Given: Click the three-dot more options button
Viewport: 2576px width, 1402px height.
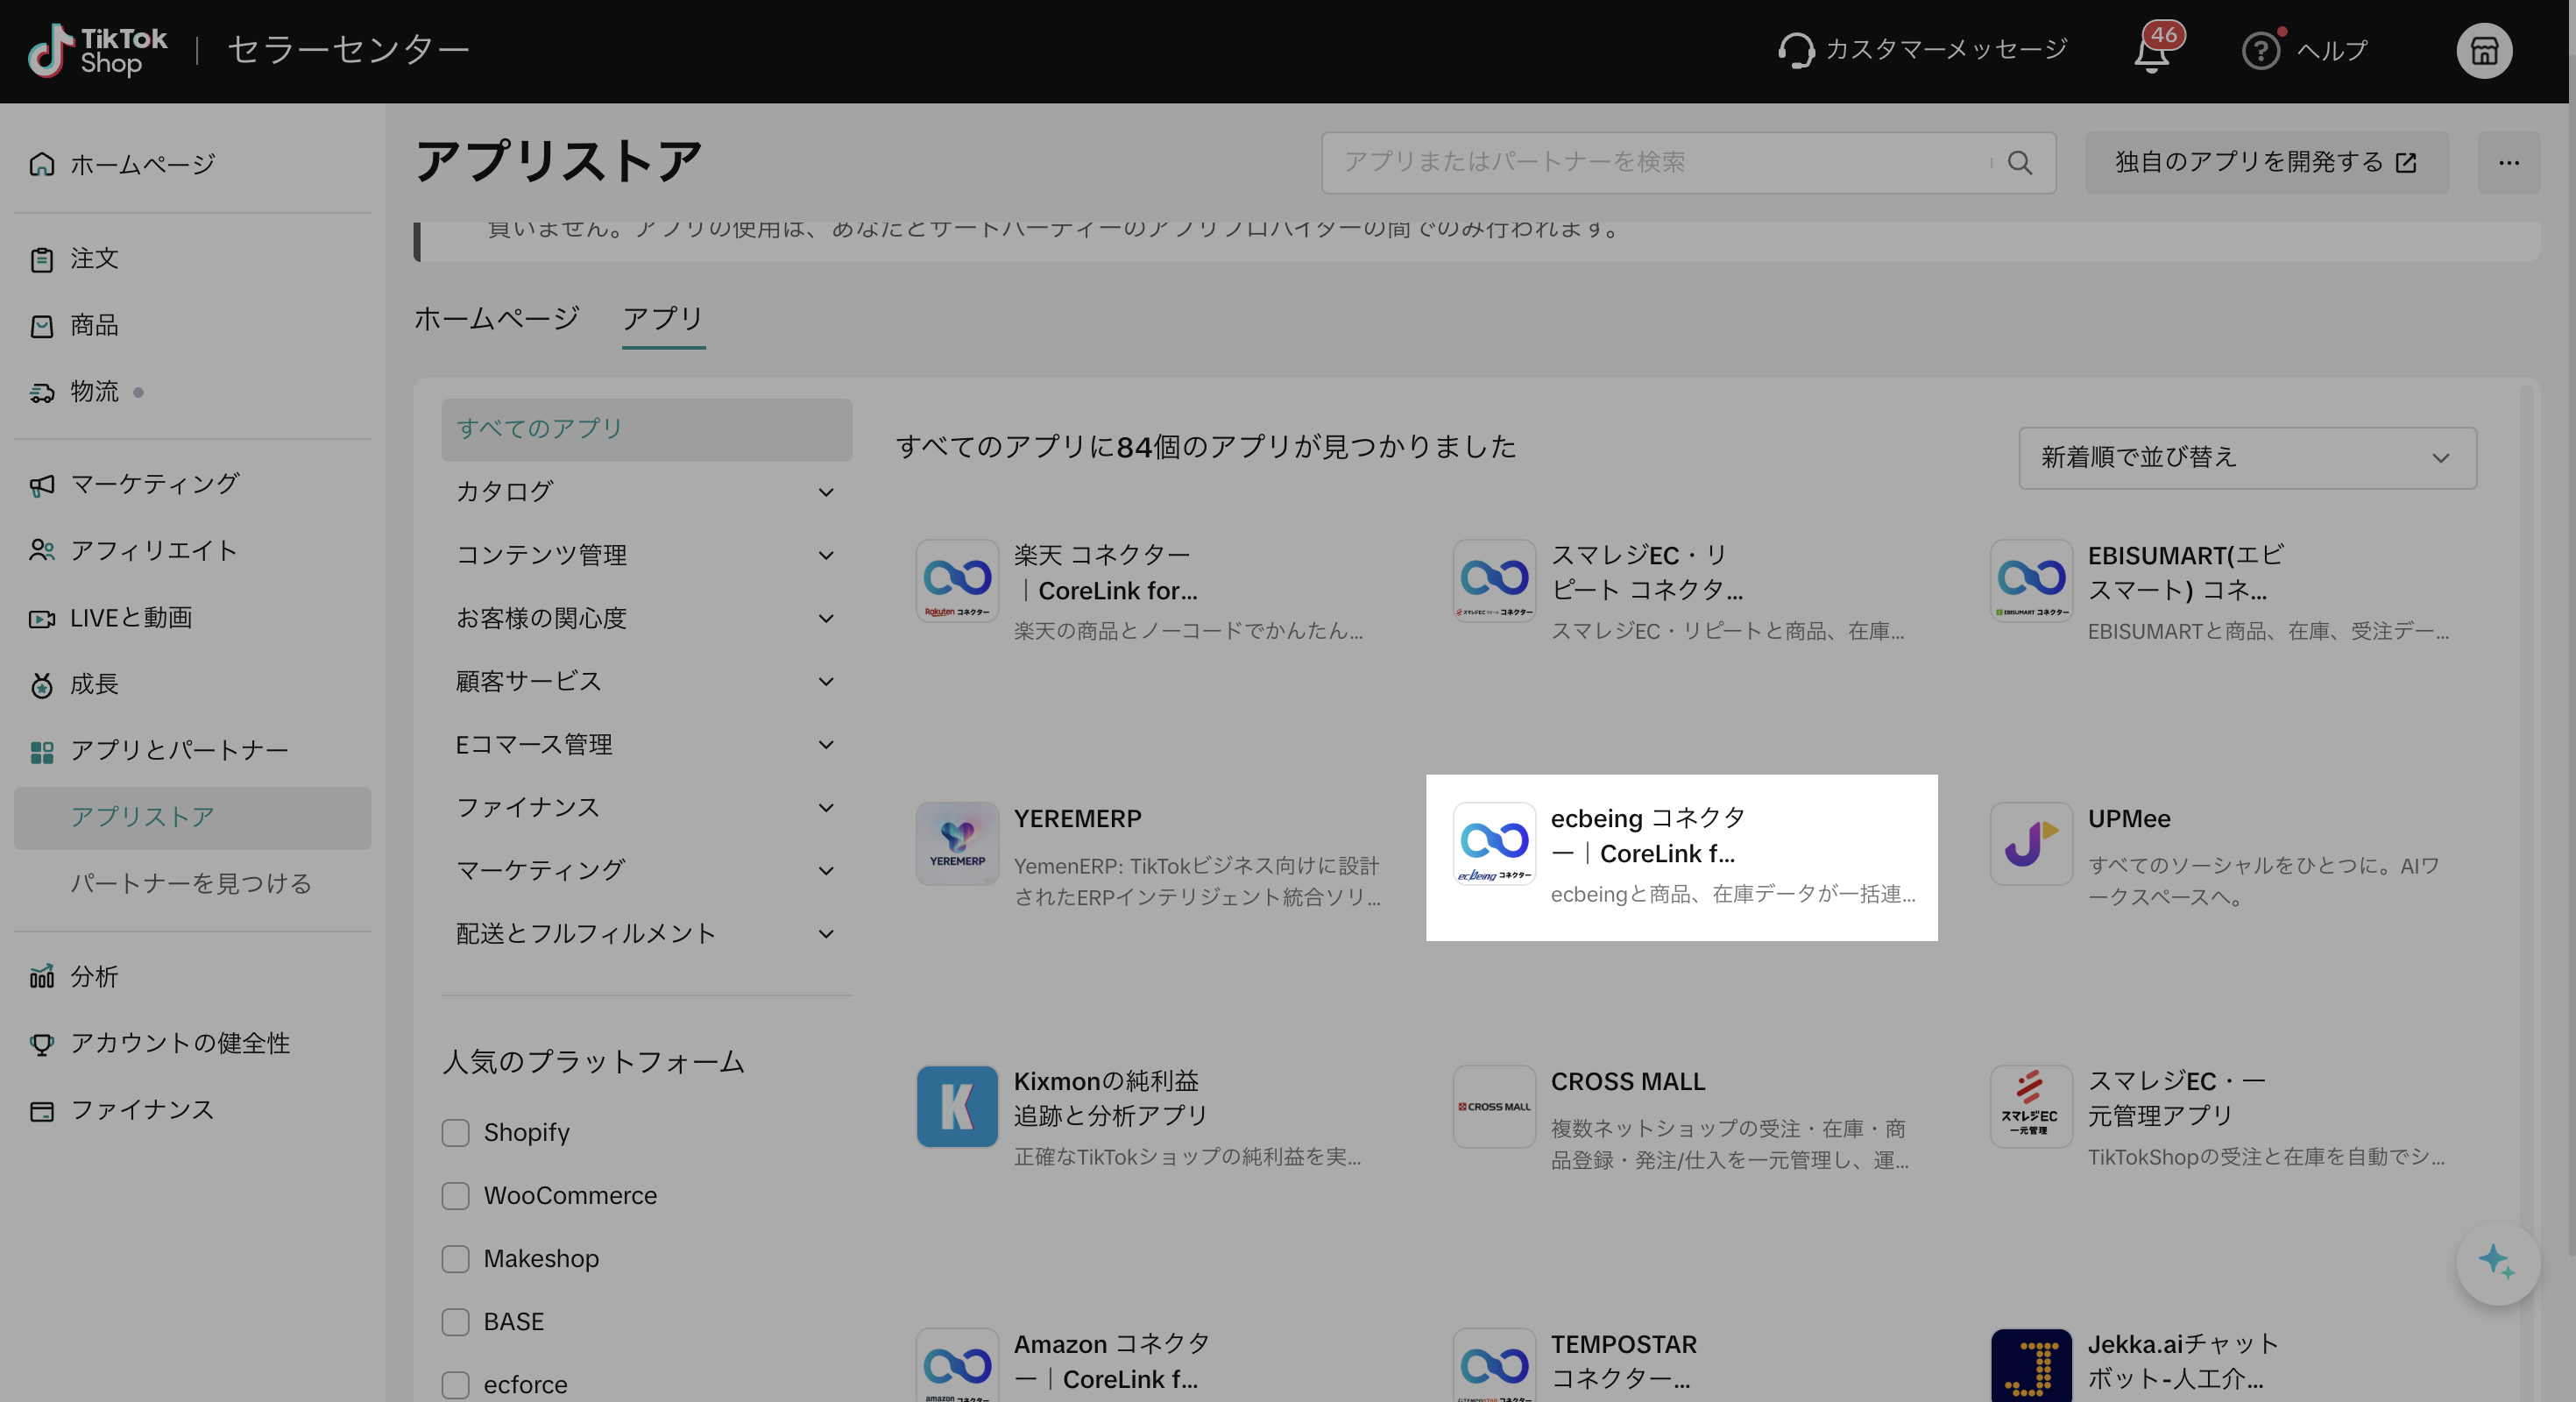Looking at the screenshot, I should 2508,163.
